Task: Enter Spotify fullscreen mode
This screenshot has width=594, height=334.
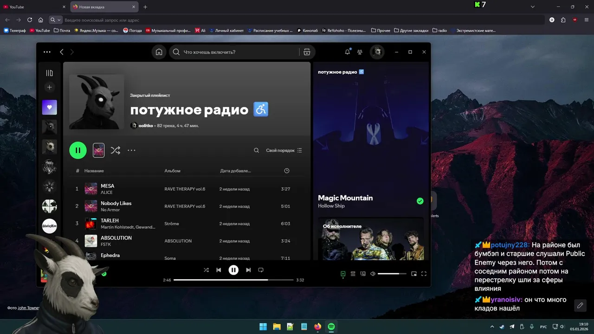Action: tap(424, 274)
